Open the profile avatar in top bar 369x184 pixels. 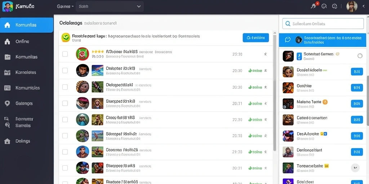352,6
